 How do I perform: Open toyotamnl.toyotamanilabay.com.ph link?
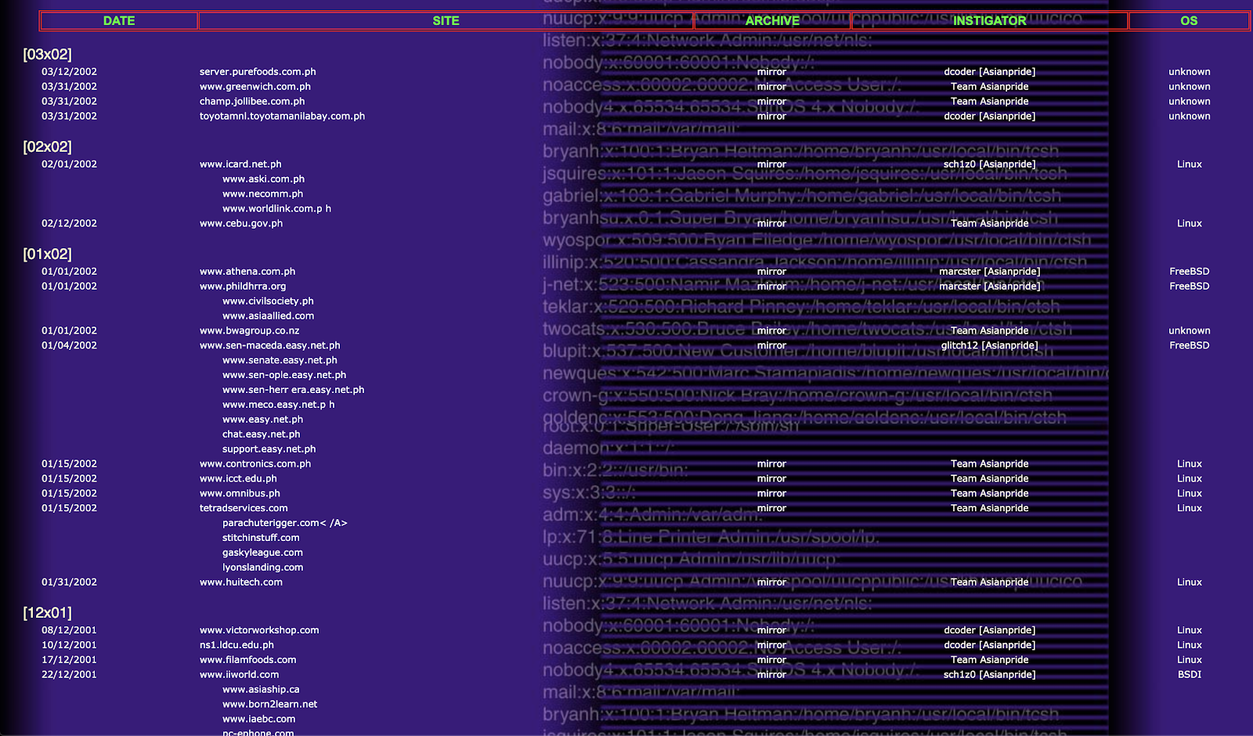click(282, 117)
